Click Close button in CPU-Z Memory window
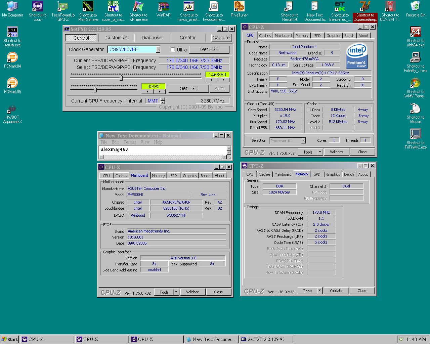This screenshot has width=430, height=344. coord(362,291)
